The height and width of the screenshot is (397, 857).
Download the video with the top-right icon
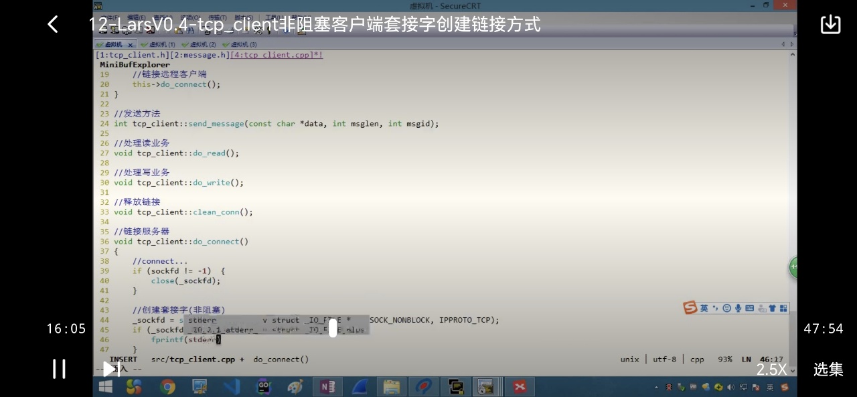[x=830, y=24]
